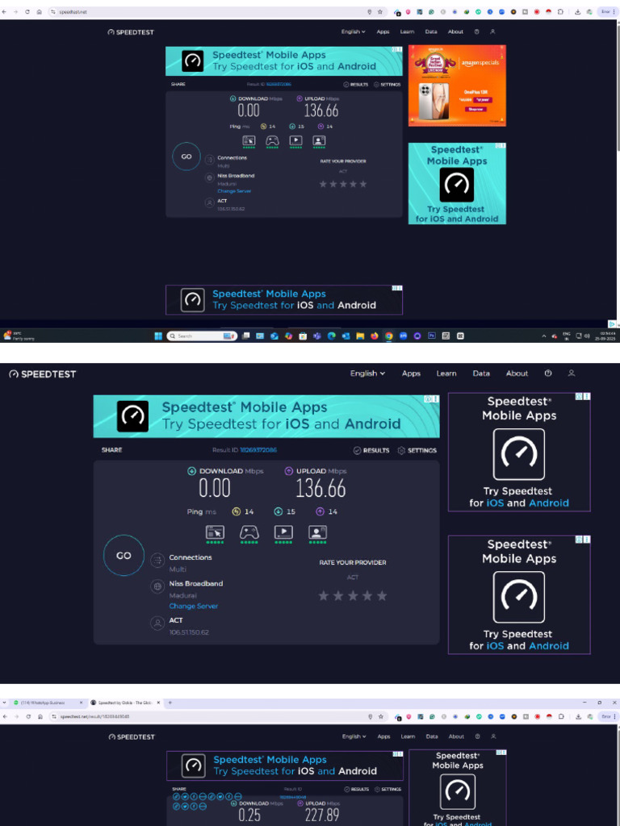
Task: Open new tab in bottom screenshot browser
Action: click(x=170, y=703)
